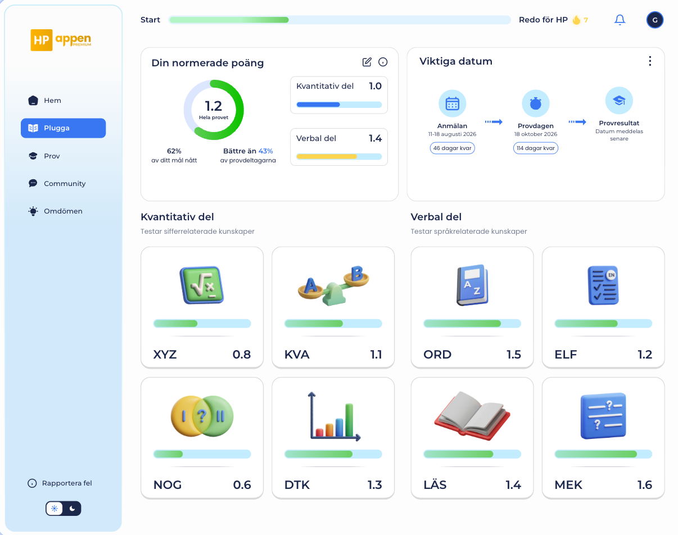Click the XYZ score 0.8
678x535 pixels.
(242, 355)
